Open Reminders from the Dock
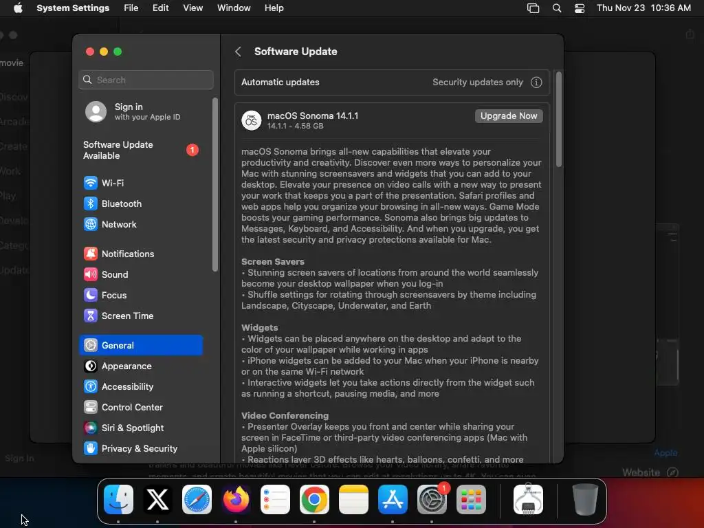Screen dimensions: 704x528 (275, 499)
